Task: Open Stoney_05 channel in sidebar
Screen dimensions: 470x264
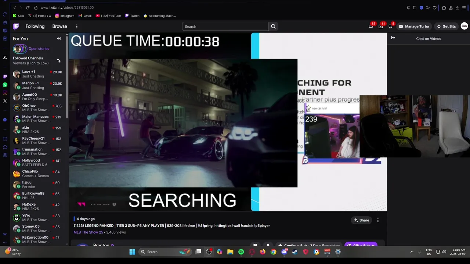Action: pyautogui.click(x=38, y=229)
